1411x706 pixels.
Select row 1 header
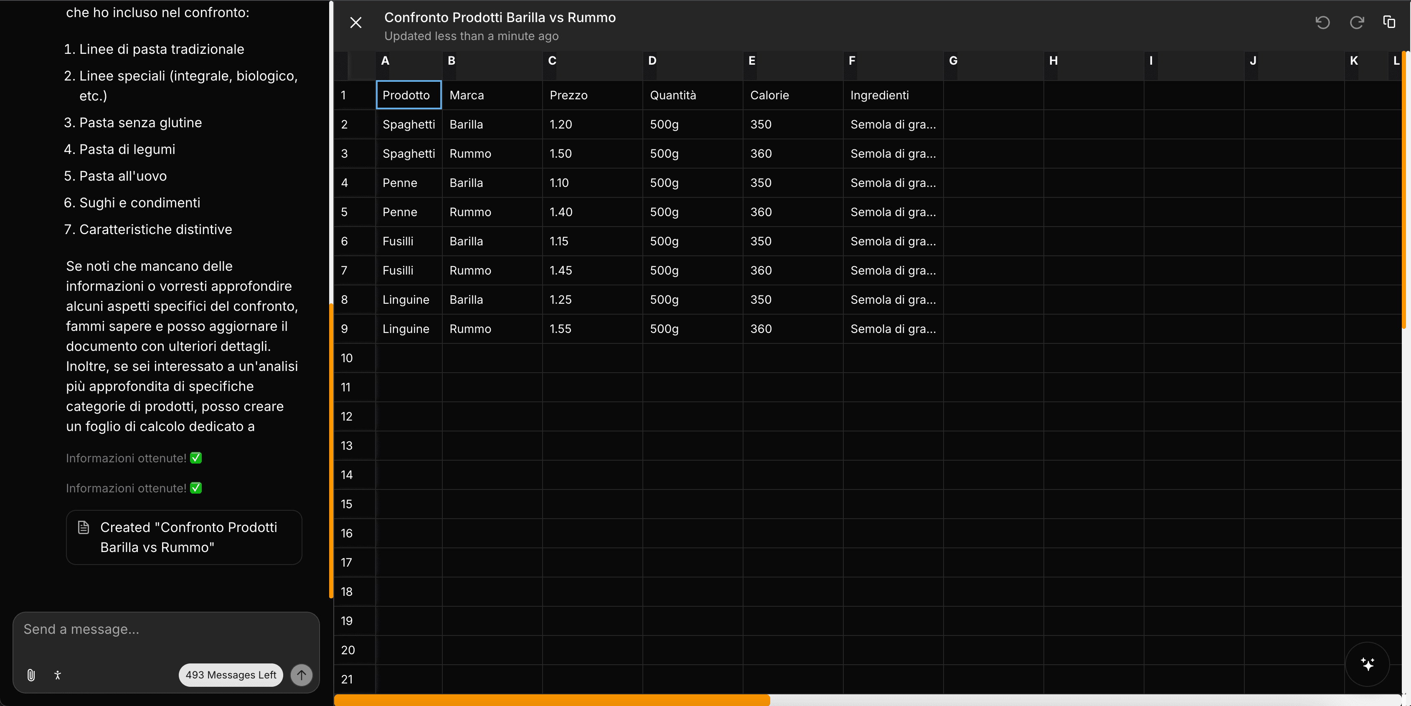point(355,95)
